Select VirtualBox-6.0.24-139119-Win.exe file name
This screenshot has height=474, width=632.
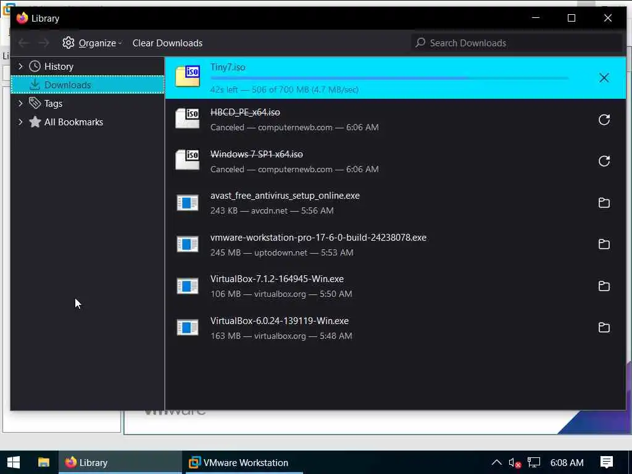point(280,321)
